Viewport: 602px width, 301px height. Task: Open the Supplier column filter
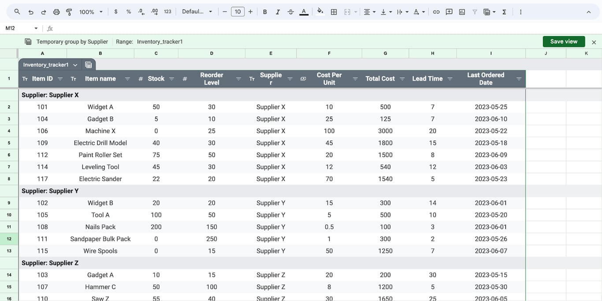pyautogui.click(x=290, y=79)
